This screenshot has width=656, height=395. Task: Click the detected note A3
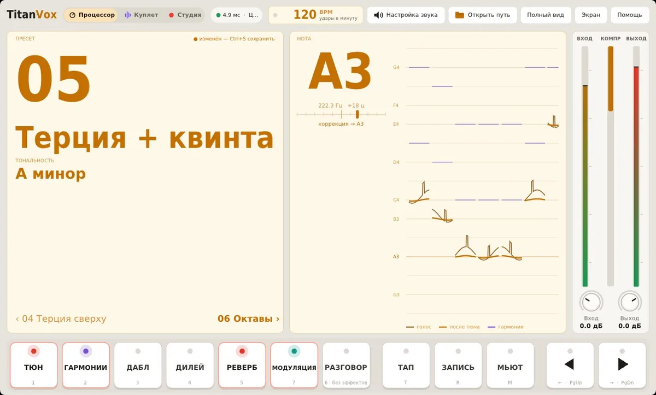(340, 72)
